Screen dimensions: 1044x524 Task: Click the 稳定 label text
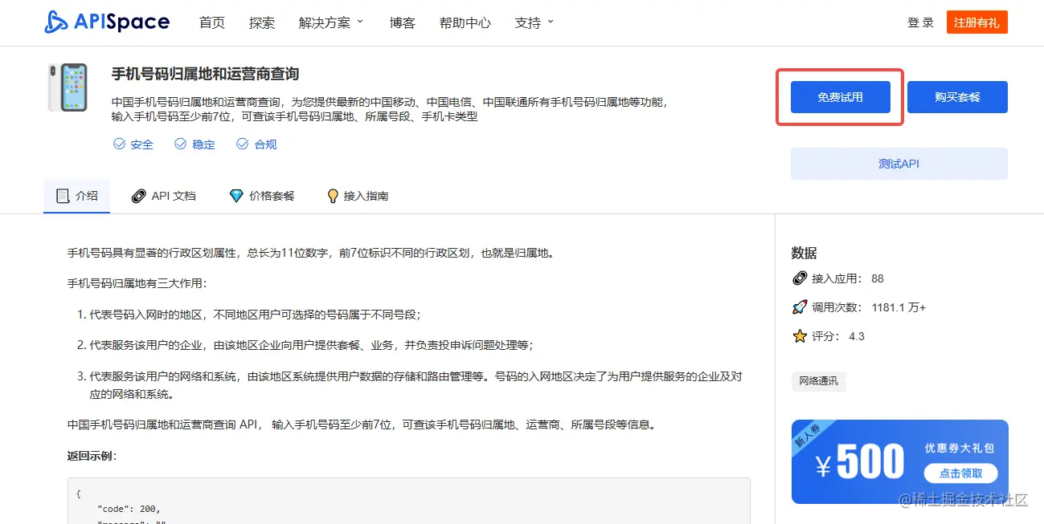pos(203,144)
